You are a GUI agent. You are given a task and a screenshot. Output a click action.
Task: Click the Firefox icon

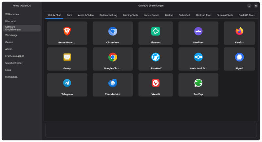[x=239, y=31]
